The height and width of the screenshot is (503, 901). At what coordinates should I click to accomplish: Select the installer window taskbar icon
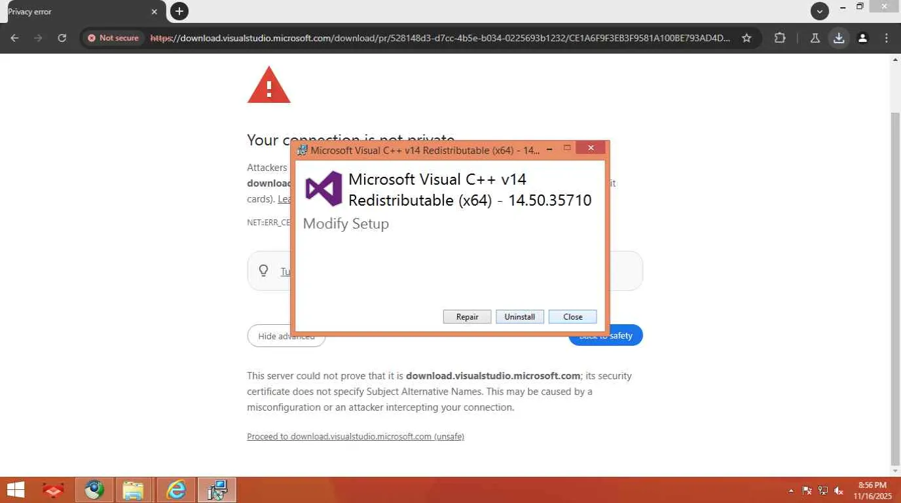point(216,490)
